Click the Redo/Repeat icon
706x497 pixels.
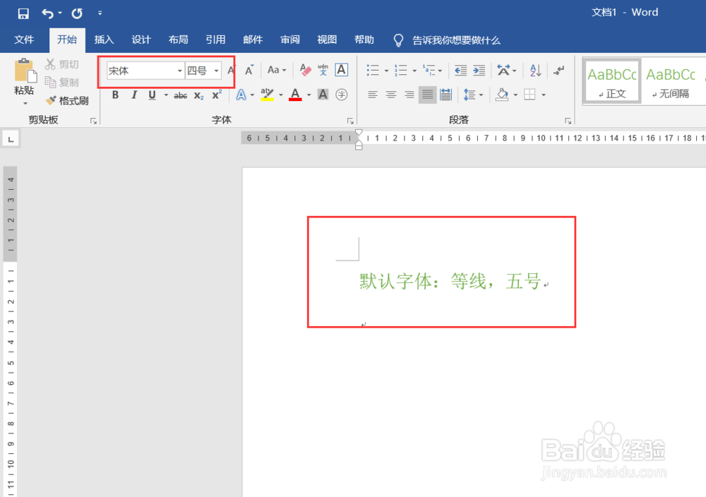[77, 13]
